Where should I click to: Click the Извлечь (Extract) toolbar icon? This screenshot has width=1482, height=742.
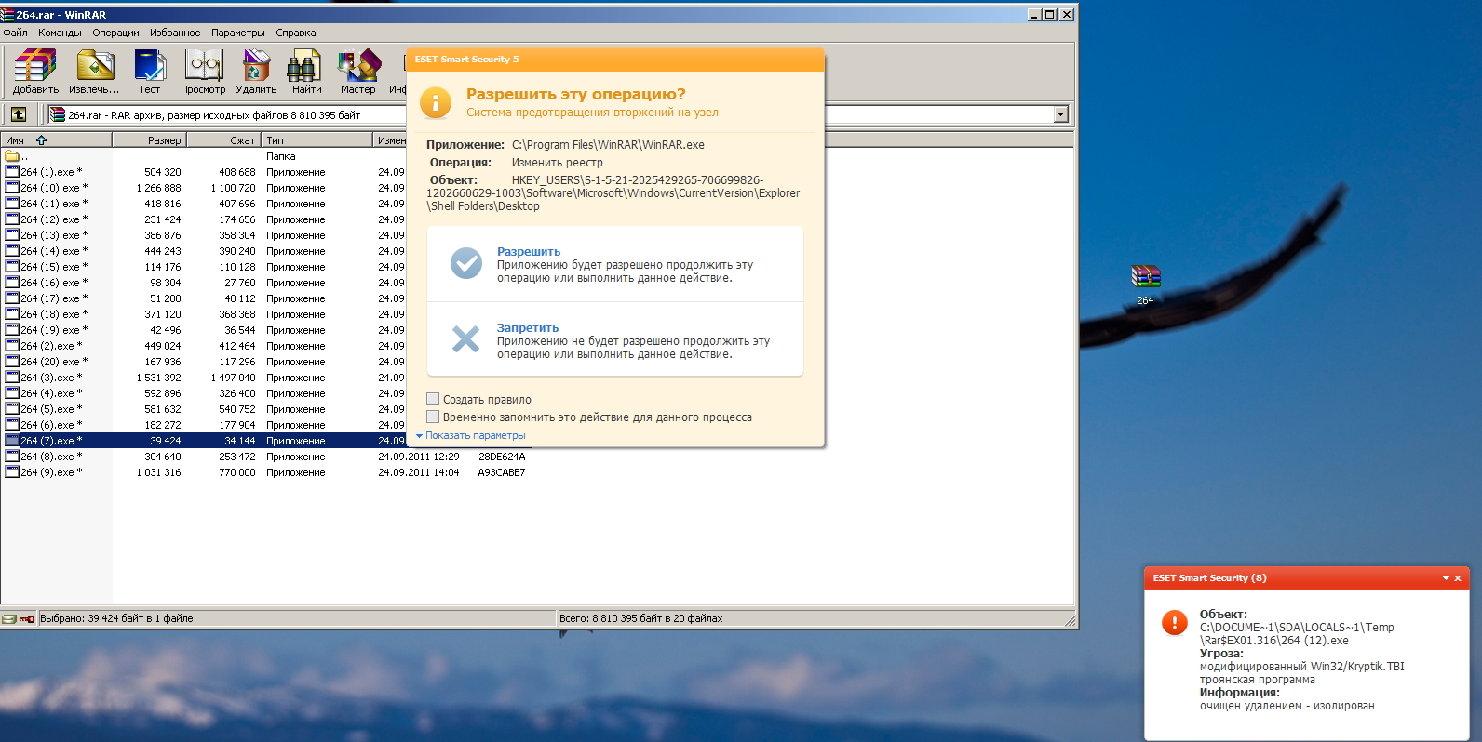click(94, 72)
